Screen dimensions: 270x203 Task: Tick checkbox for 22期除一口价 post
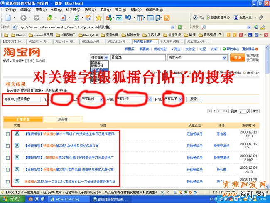click(x=8, y=182)
